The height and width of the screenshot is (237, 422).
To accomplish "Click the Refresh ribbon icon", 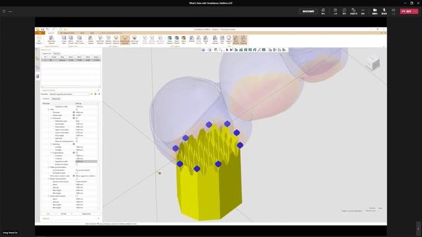I will click(x=192, y=39).
